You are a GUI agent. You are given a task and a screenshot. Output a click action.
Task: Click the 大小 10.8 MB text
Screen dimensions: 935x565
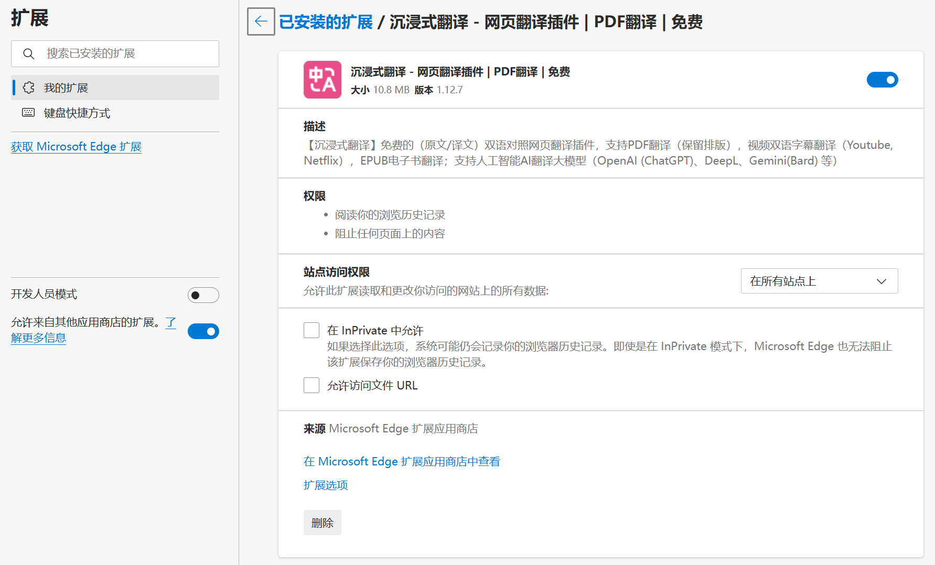[380, 90]
